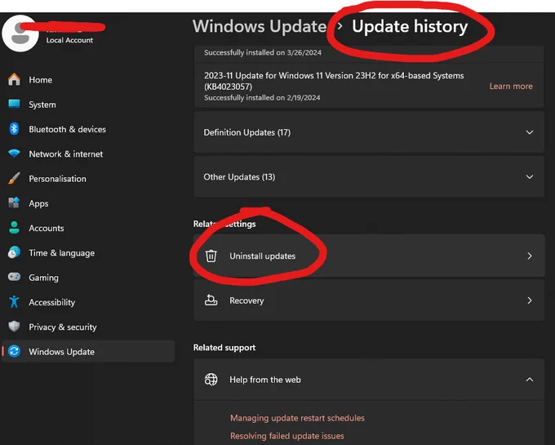
Task: Click the Accessibility figure icon
Action: coord(14,301)
